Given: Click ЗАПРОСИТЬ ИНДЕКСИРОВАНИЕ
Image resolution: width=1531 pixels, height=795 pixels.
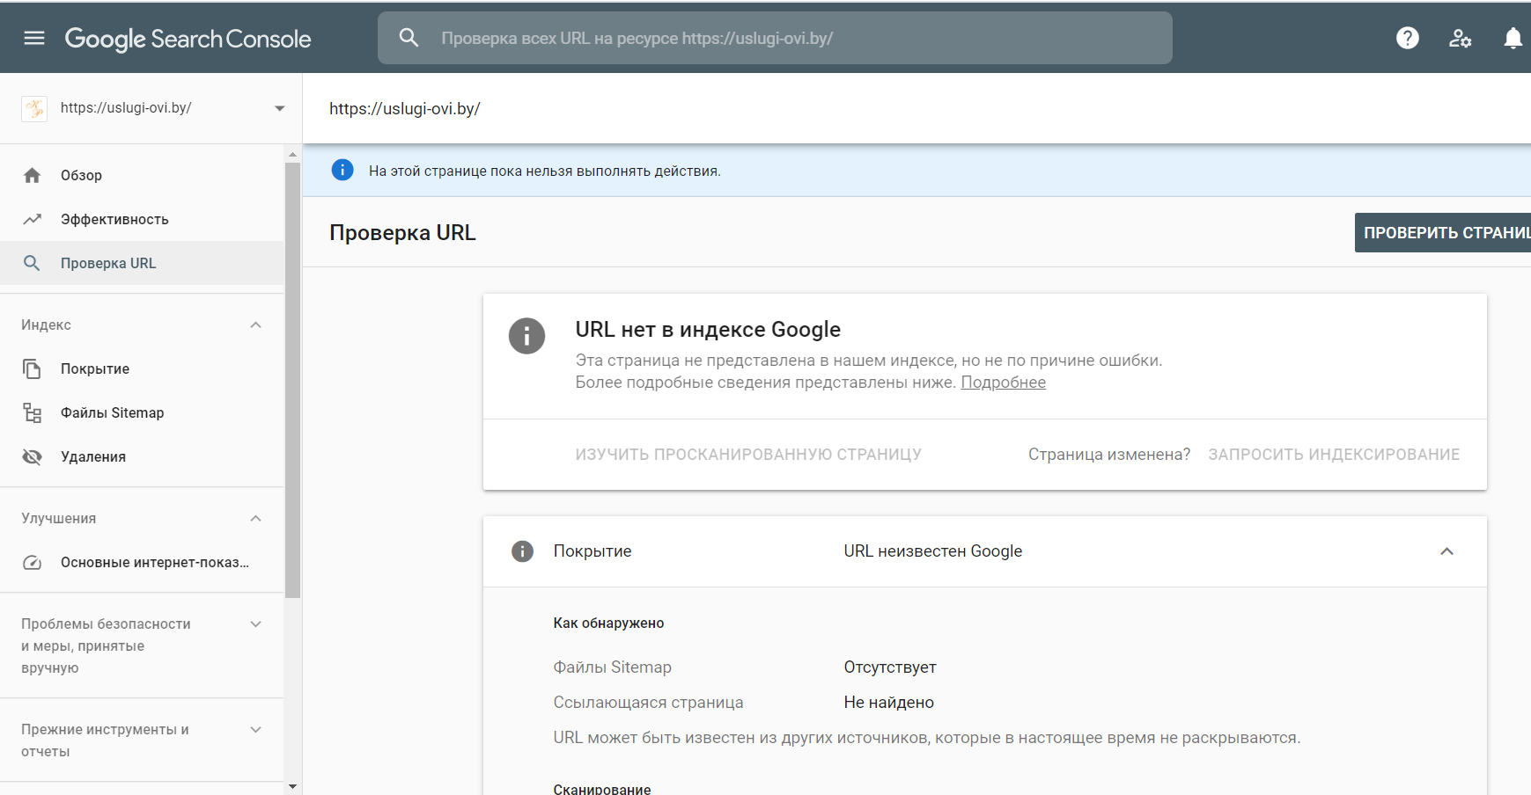Looking at the screenshot, I should pyautogui.click(x=1334, y=455).
